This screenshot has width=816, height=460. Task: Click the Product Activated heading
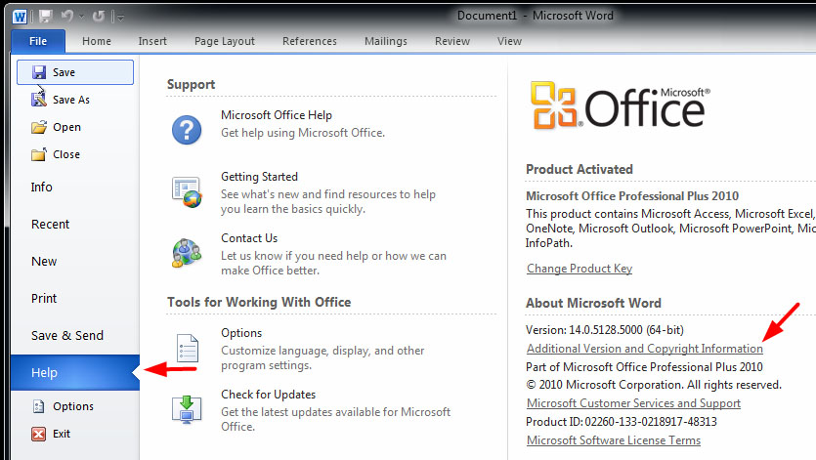580,169
